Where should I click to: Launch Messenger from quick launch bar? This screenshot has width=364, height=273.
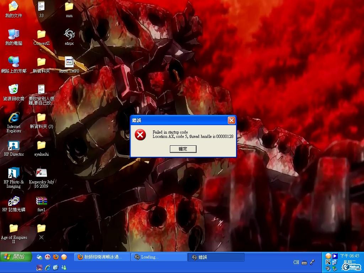tap(64, 268)
